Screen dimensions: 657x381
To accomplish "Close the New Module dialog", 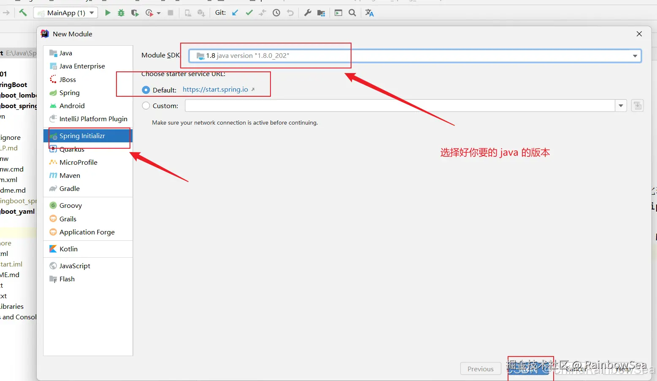I will point(639,34).
